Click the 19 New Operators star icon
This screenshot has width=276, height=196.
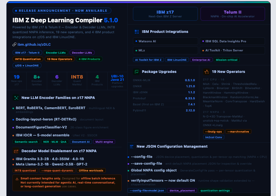[x=207, y=72]
